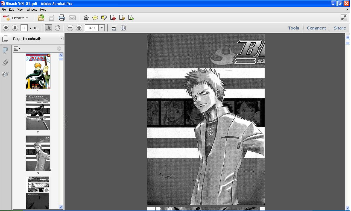This screenshot has width=351, height=211.
Task: Open the gear customize toolbar icon
Action: pos(86,18)
